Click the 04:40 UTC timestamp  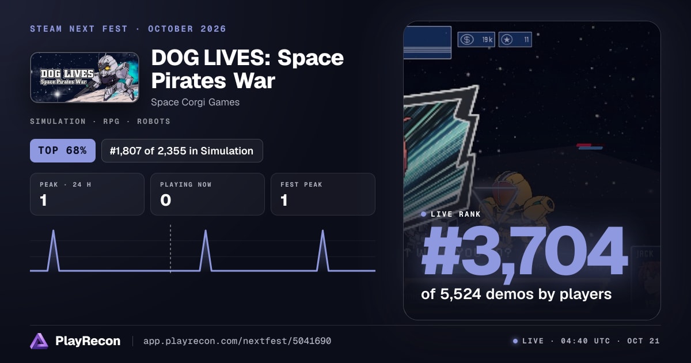(586, 341)
